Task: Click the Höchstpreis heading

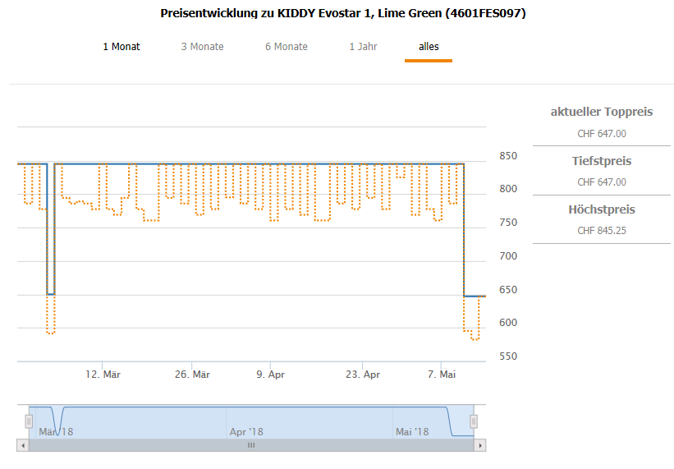Action: click(602, 209)
